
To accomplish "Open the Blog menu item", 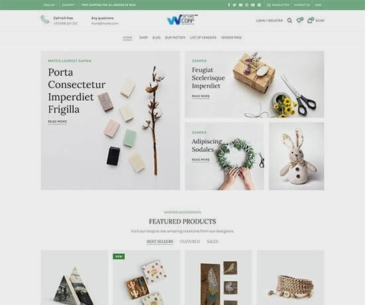I will click(x=157, y=37).
